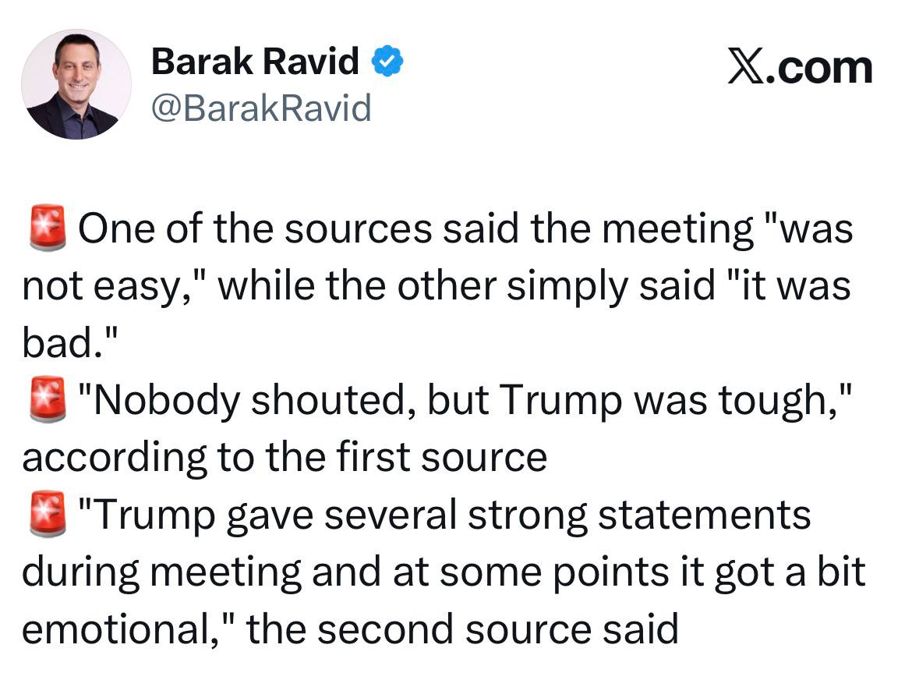
Task: Click the words "not easy," in the tweet
Action: pyautogui.click(x=115, y=288)
